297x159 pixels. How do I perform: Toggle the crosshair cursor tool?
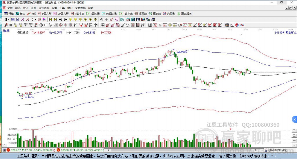pos(107,19)
